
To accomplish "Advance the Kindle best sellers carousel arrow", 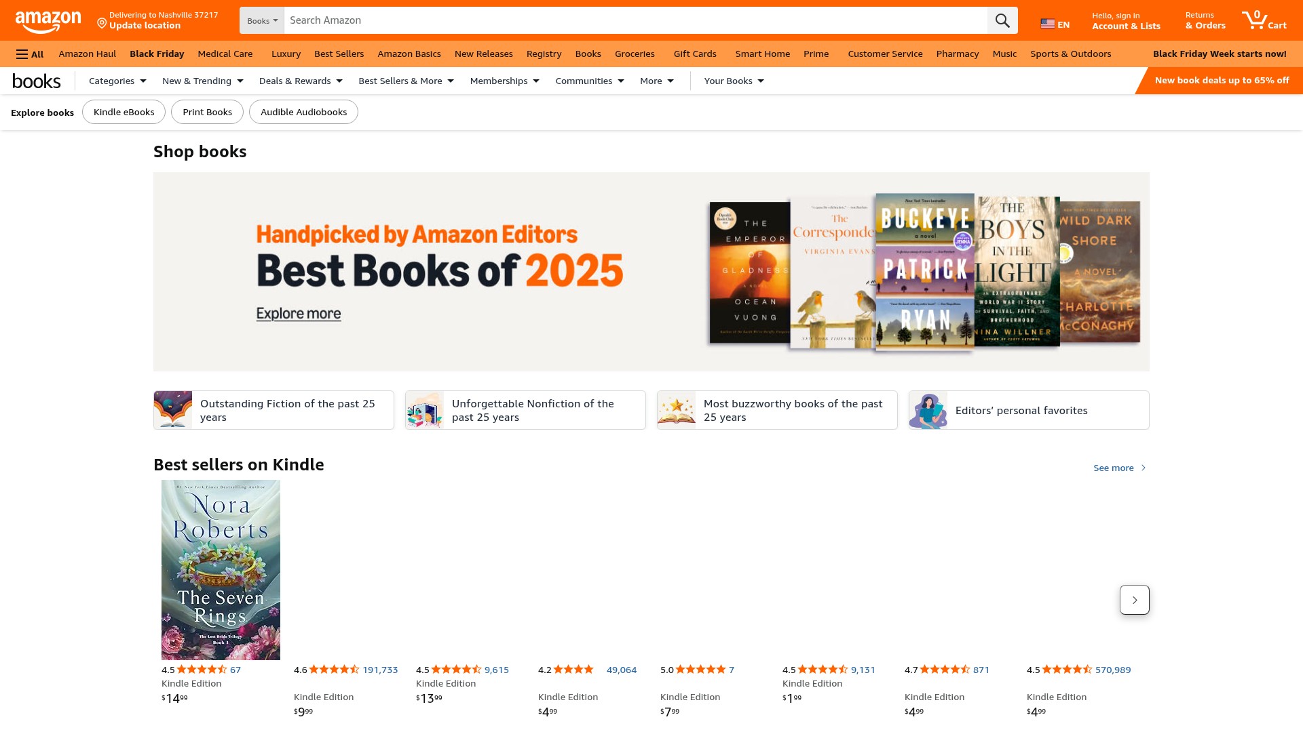I will coord(1134,600).
